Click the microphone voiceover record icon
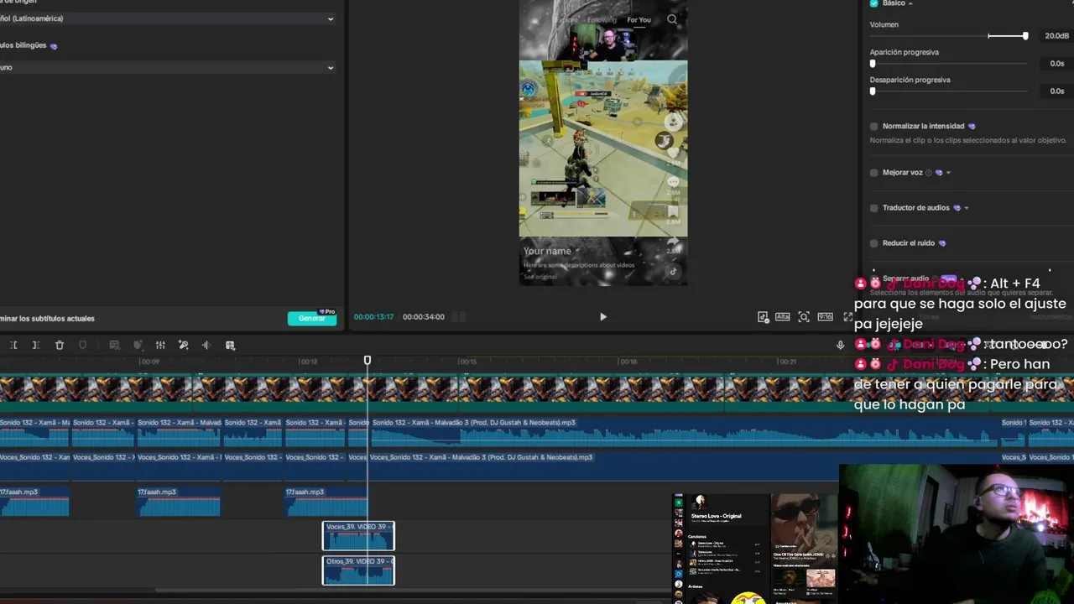Image resolution: width=1074 pixels, height=604 pixels. click(x=840, y=345)
